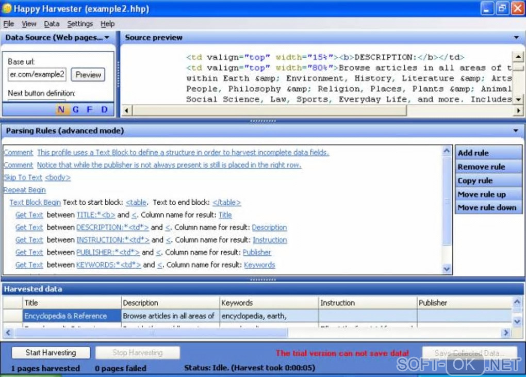Click the </table> end block link
Screen dimensions: 526x377
227,202
